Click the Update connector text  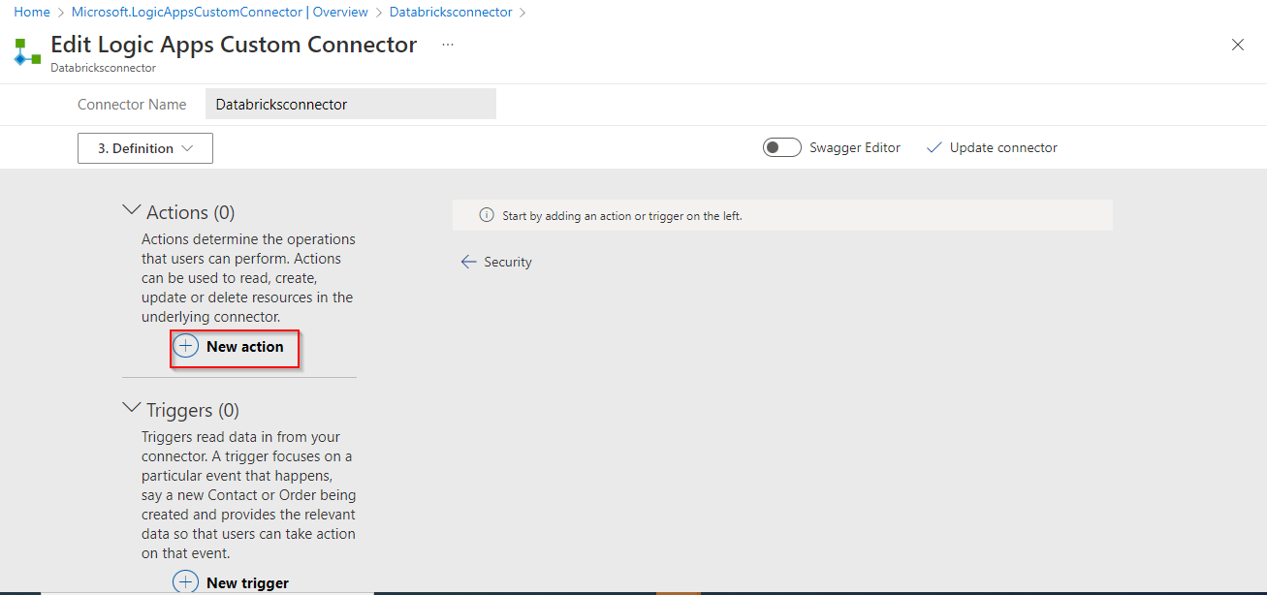point(1003,148)
